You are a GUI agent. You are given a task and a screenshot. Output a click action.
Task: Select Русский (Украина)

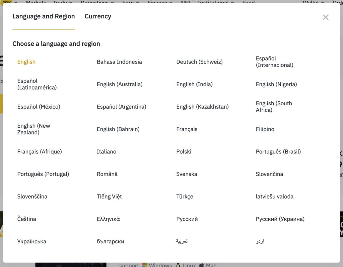pyautogui.click(x=280, y=219)
